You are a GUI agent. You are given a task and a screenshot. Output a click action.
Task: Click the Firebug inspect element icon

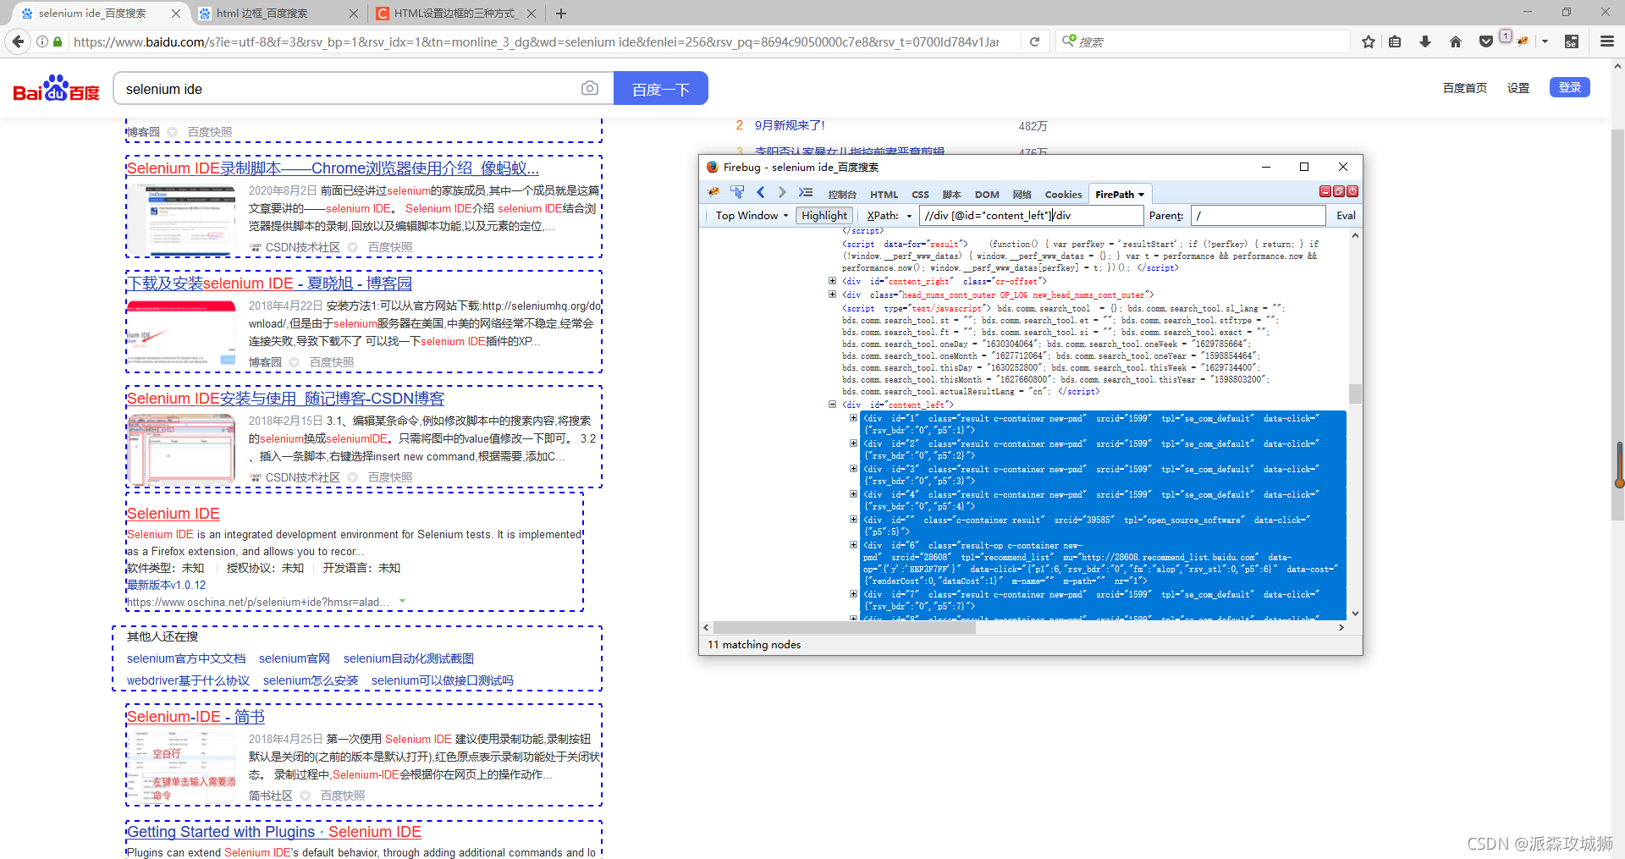tap(737, 193)
